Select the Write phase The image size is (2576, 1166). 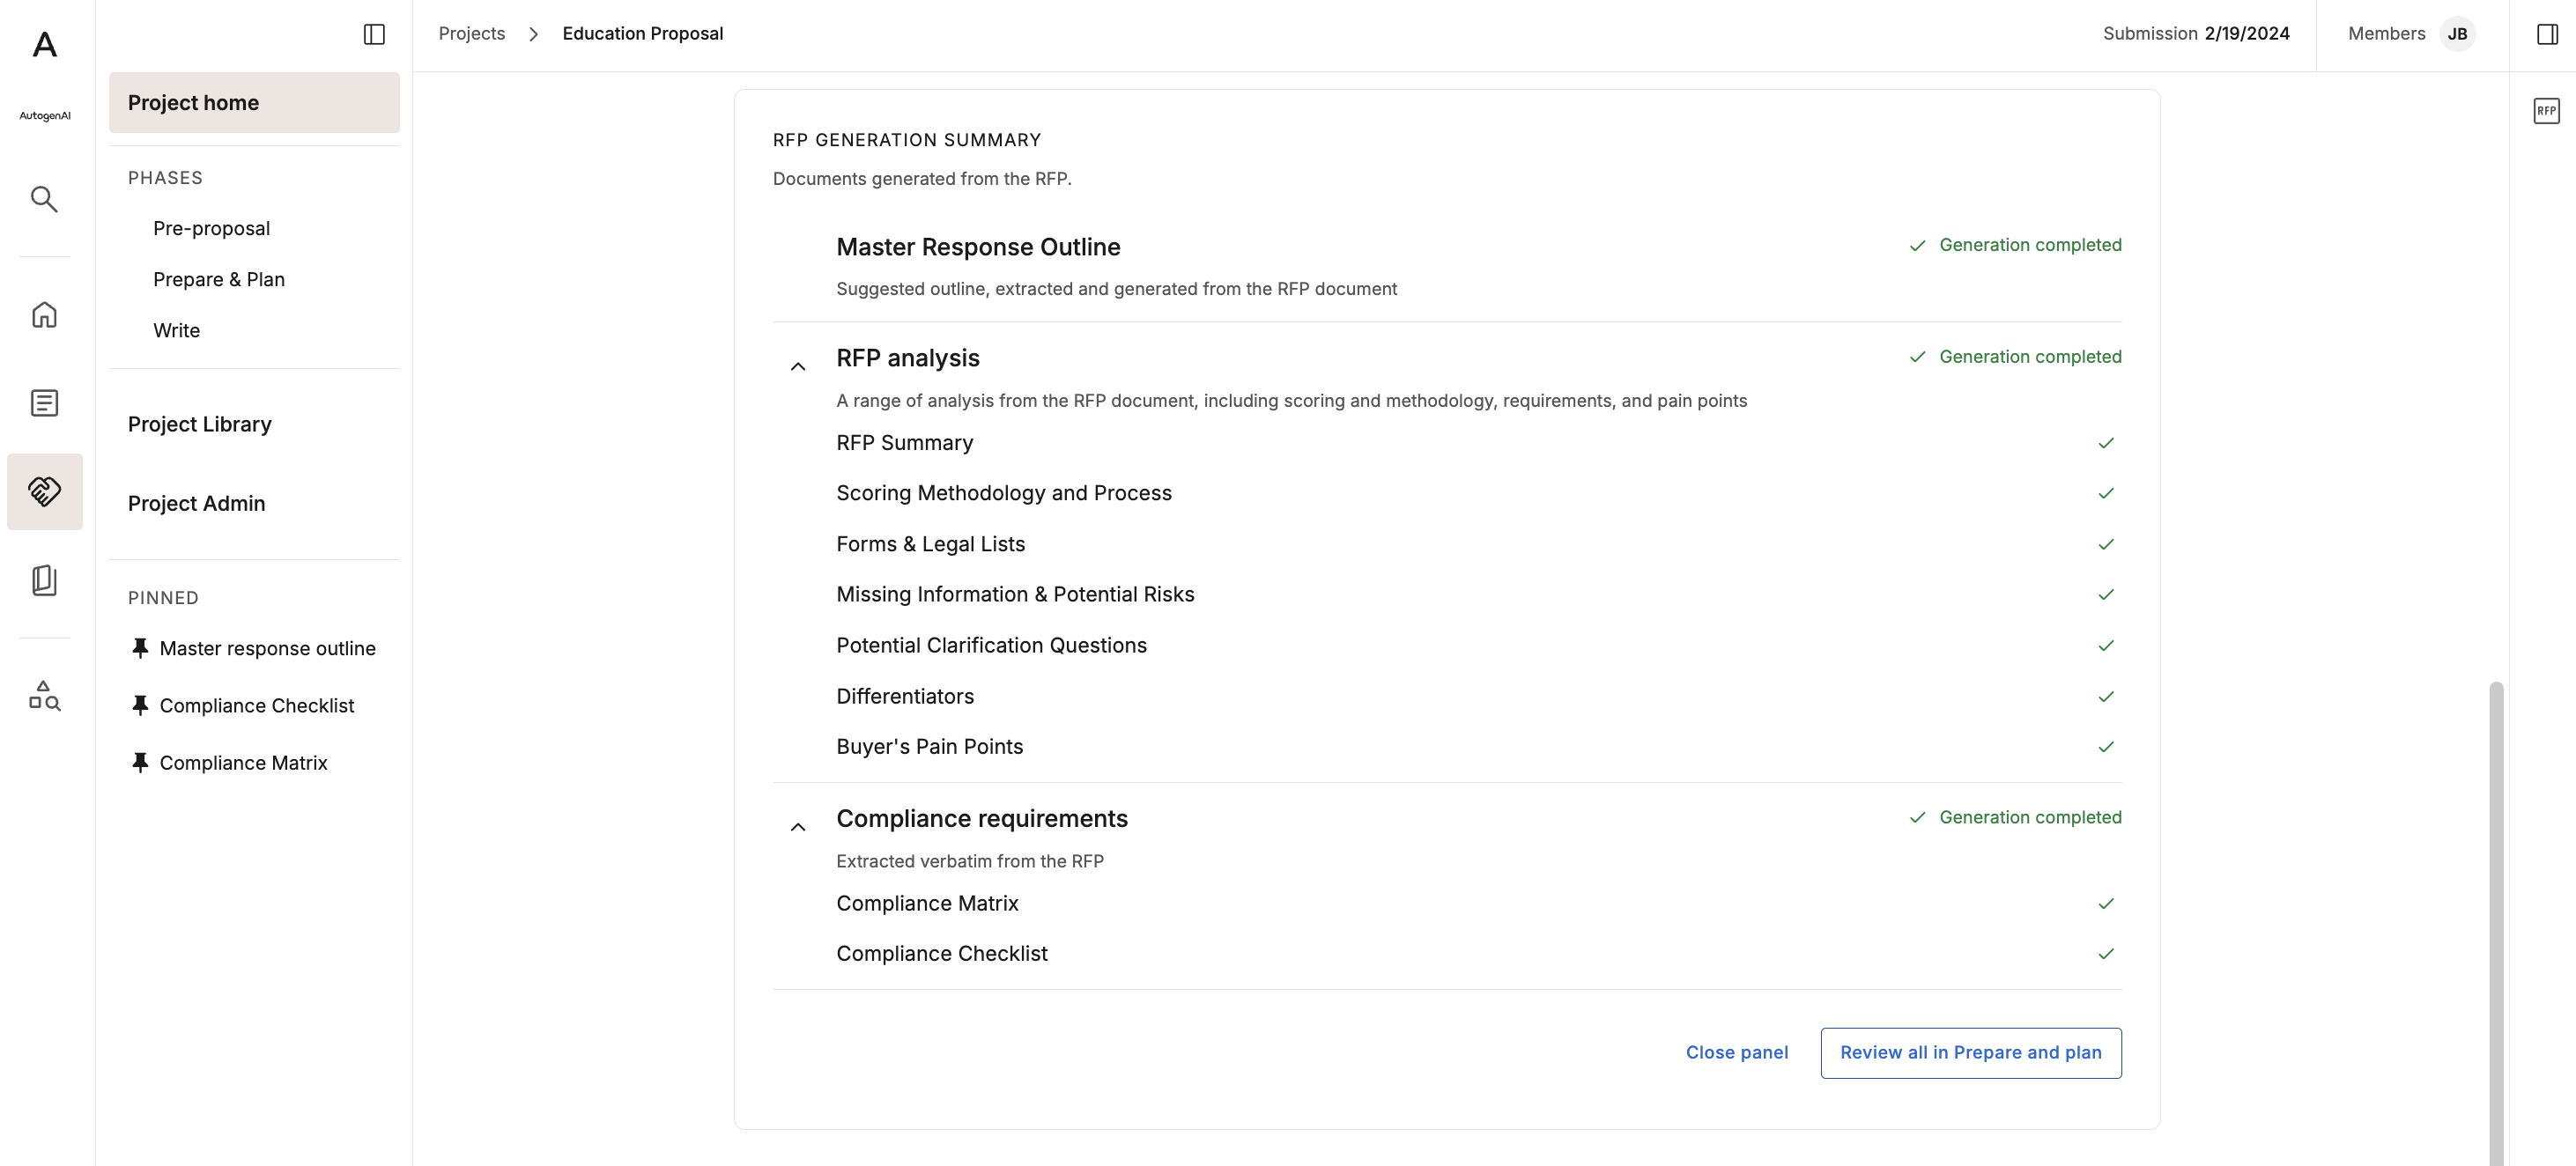coord(176,330)
